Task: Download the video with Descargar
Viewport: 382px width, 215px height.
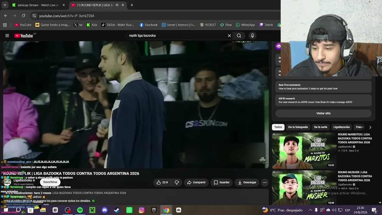Action: (247, 182)
